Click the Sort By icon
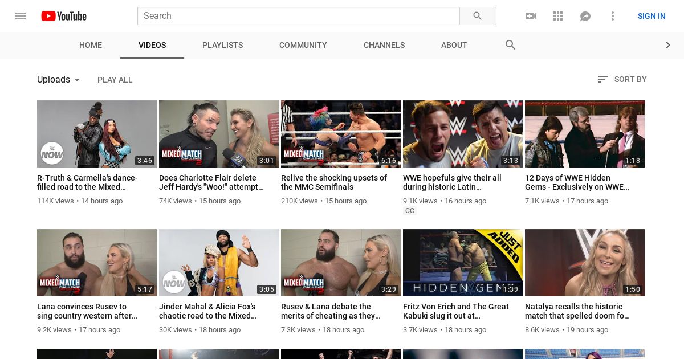This screenshot has width=684, height=359. [603, 79]
